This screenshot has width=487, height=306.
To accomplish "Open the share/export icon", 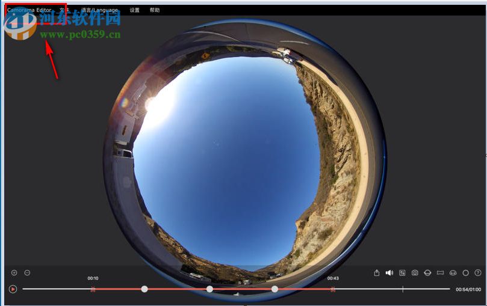I will 377,273.
